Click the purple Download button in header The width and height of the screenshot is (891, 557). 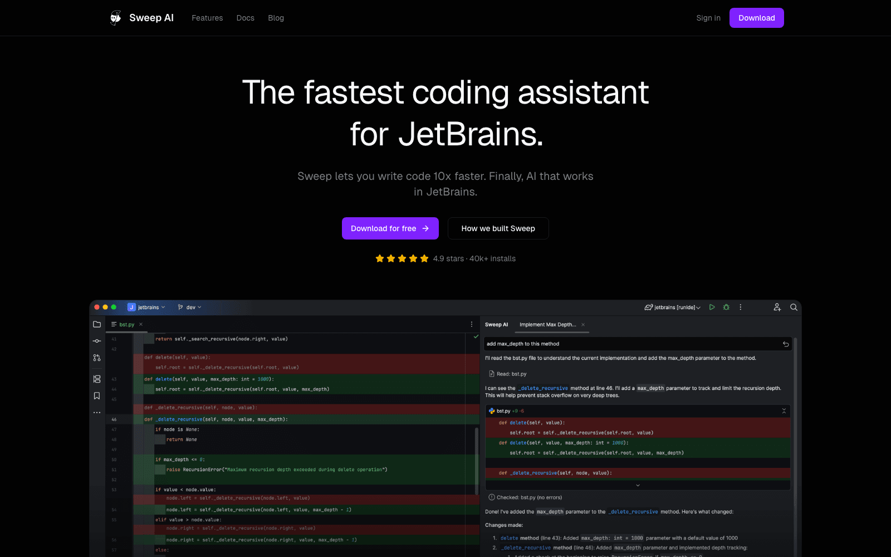point(756,18)
